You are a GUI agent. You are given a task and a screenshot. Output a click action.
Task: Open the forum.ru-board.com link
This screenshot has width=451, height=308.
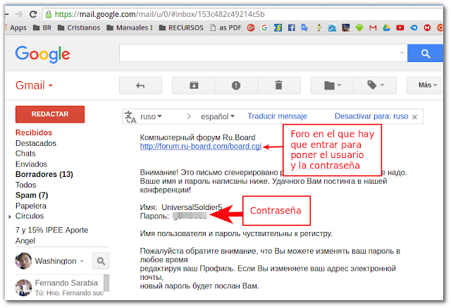pos(200,147)
